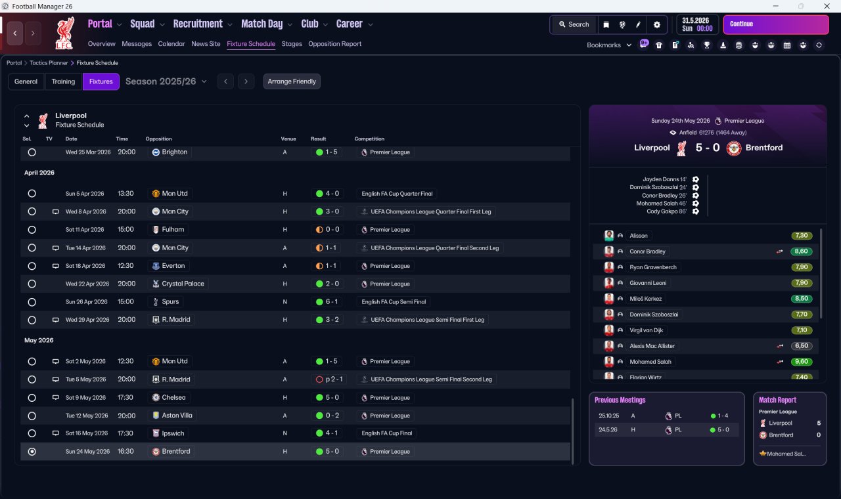Click the purple Continue button
This screenshot has height=499, width=841.
tap(776, 24)
